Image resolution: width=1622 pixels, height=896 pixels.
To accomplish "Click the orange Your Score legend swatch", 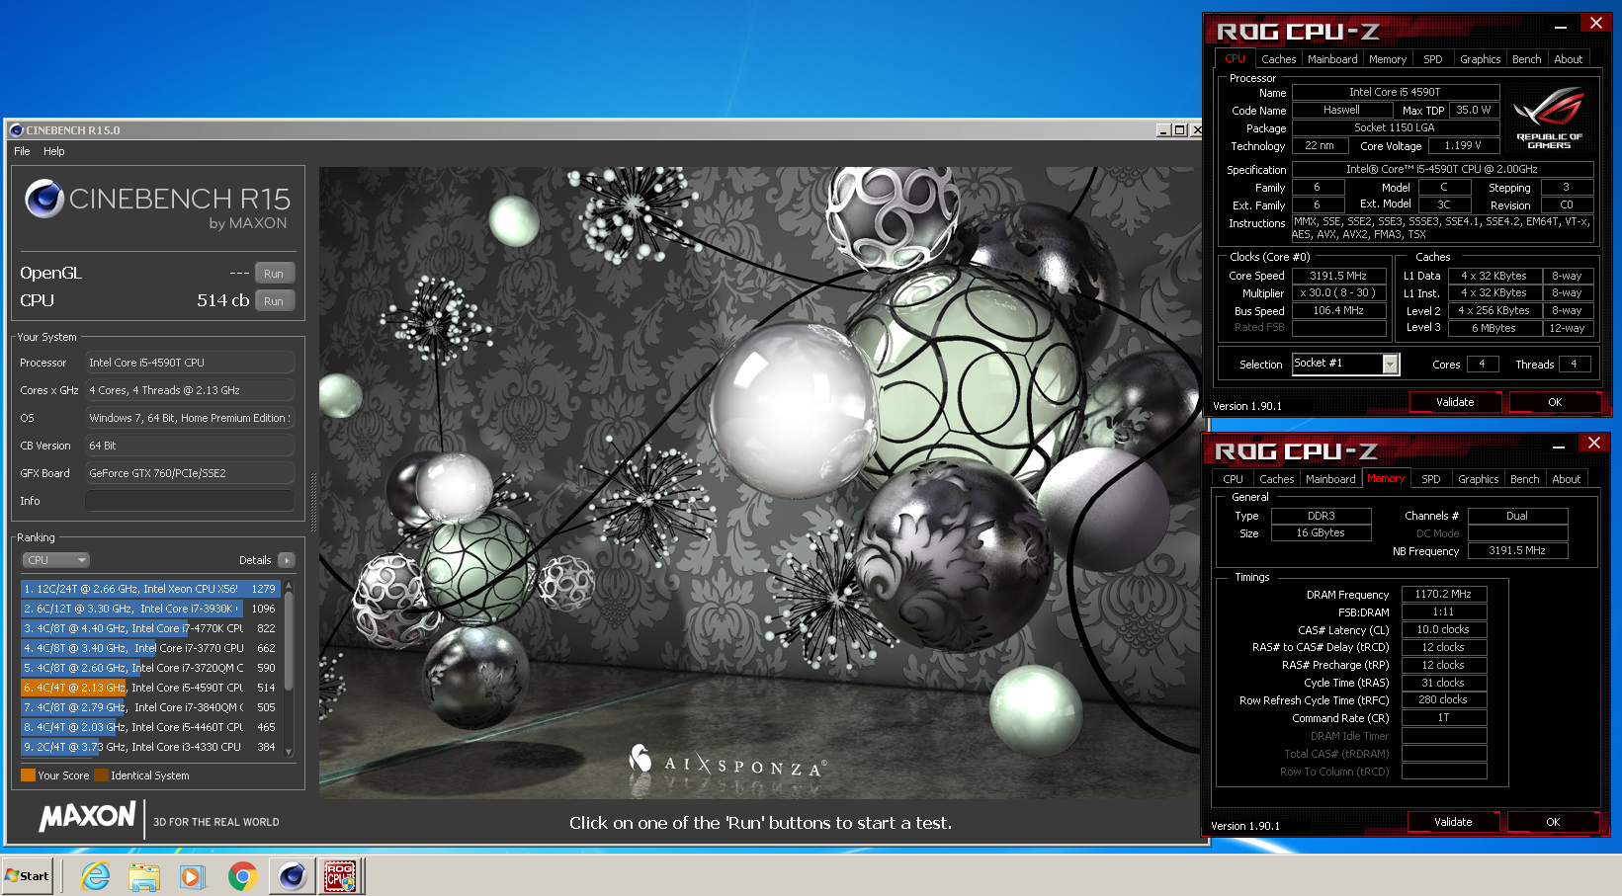I will [x=28, y=775].
